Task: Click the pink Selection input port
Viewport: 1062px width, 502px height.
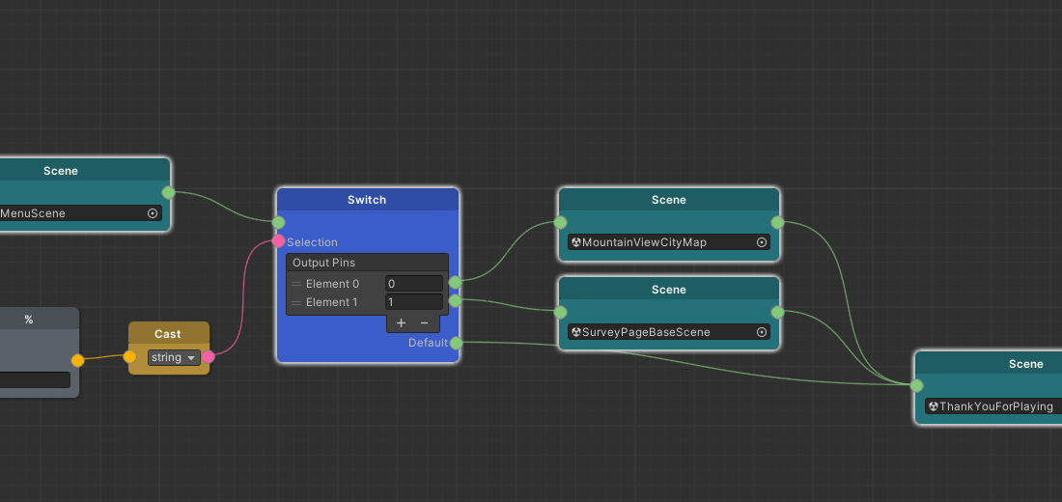Action: pos(278,241)
